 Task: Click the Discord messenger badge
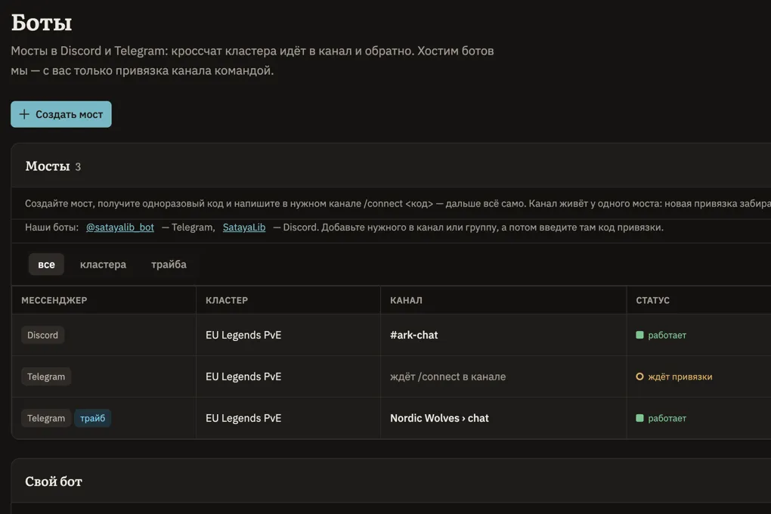coord(43,335)
